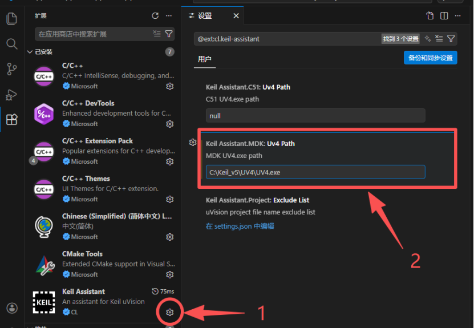Open manage gear for C/C++ Extension Pack
Screen dimensions: 474x328
point(169,162)
